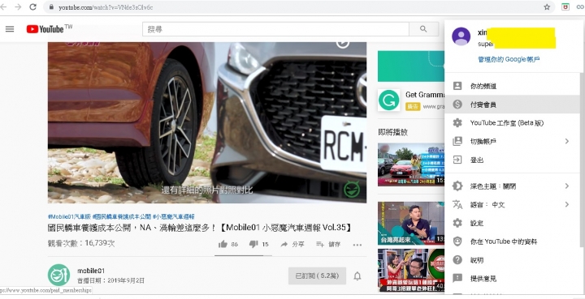
Task: Open YouTube 工作室 (Beta 版)
Action: pos(513,122)
